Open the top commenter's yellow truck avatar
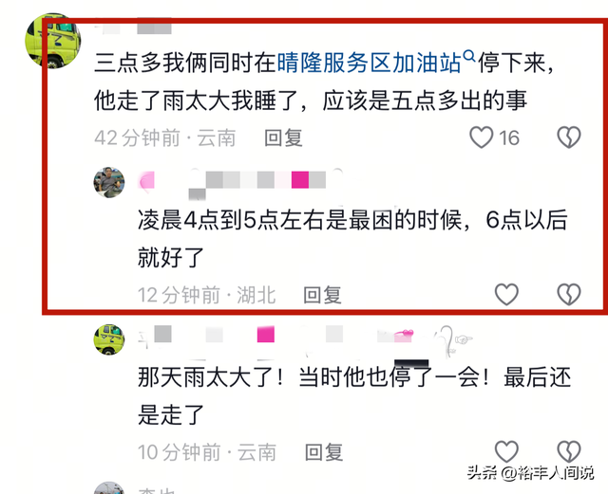608x494 pixels. (53, 40)
